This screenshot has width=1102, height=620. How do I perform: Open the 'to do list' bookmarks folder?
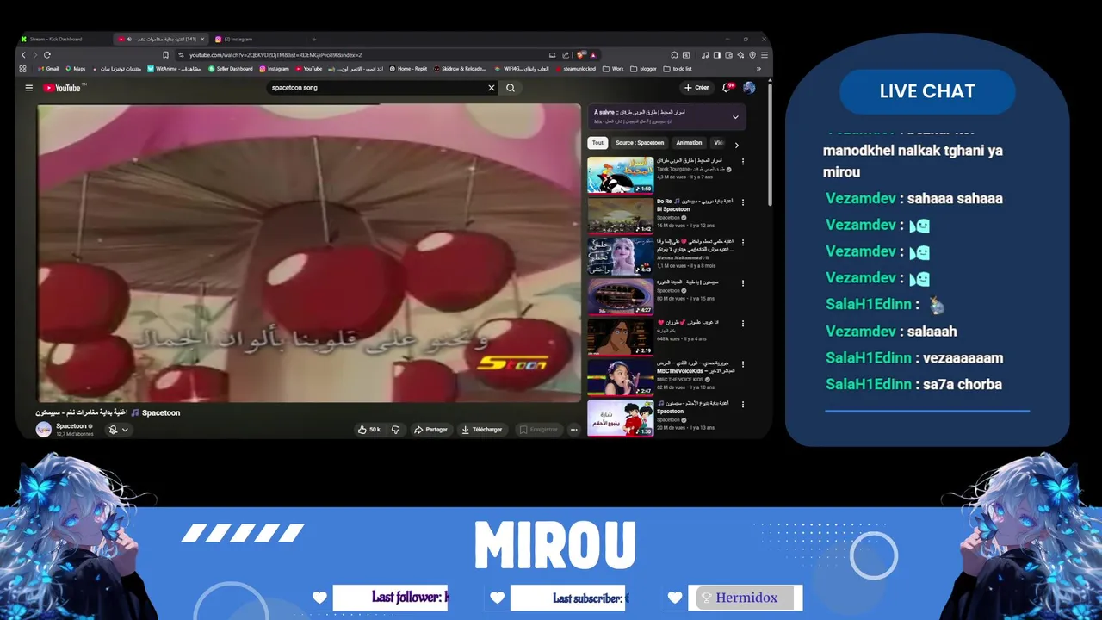click(678, 69)
